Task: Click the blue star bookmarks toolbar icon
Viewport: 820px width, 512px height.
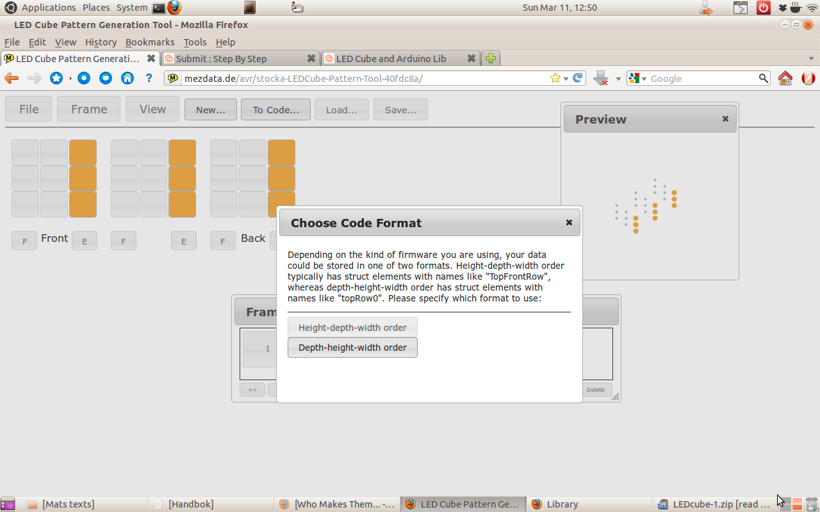Action: [x=56, y=78]
